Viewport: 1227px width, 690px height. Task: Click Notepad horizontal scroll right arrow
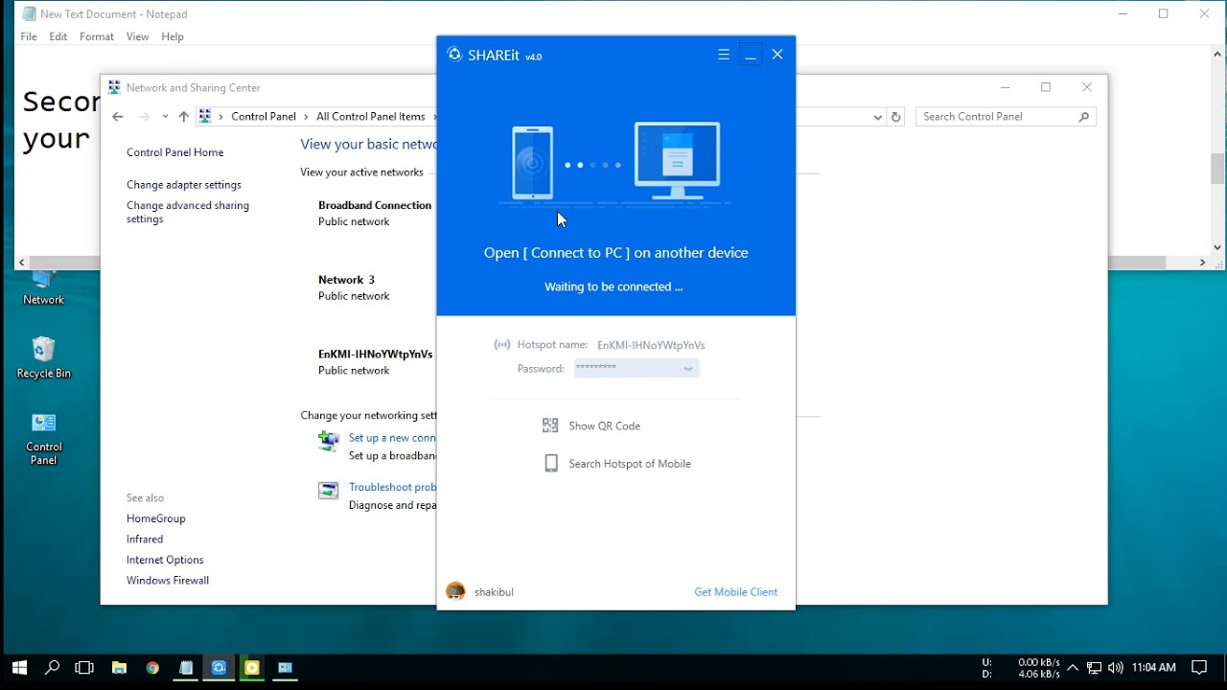(x=1203, y=263)
